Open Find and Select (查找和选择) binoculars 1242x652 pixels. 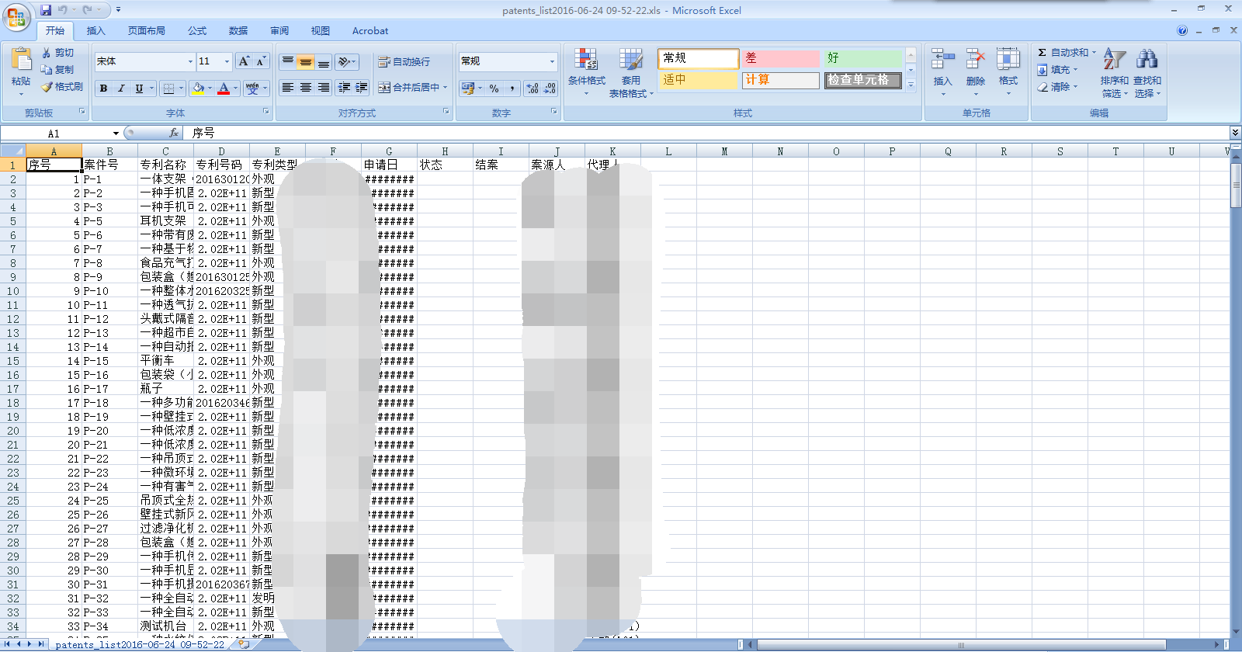1147,61
